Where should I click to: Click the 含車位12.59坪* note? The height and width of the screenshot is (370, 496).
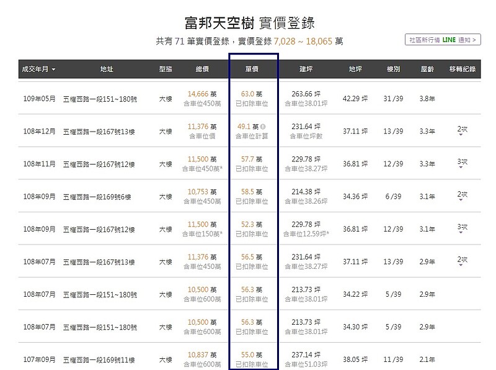[306, 234]
